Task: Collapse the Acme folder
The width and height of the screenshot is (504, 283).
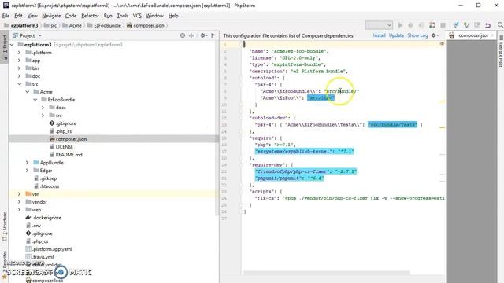Action: (28, 92)
